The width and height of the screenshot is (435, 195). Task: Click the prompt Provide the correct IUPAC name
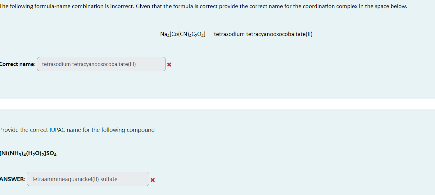tap(77, 130)
